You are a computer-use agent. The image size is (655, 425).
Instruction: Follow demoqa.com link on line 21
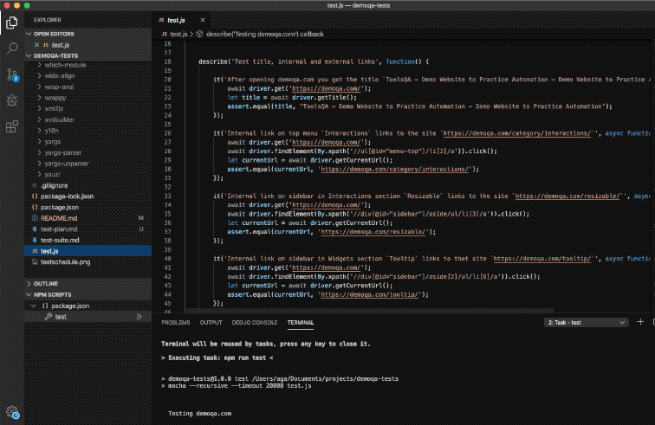coord(326,88)
